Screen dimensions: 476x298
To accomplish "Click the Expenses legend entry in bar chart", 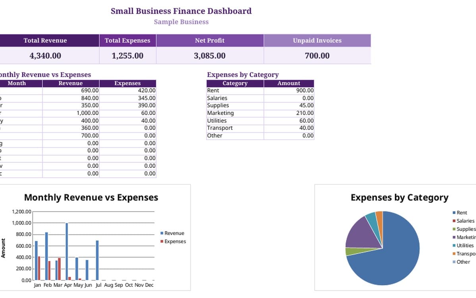I will pyautogui.click(x=173, y=242).
